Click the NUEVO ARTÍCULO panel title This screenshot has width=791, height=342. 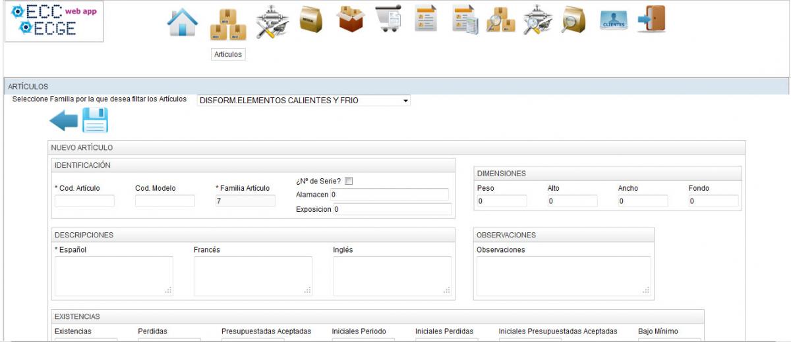point(82,147)
